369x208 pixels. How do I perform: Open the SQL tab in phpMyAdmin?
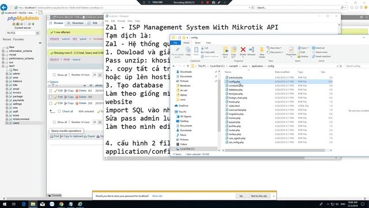[93, 23]
